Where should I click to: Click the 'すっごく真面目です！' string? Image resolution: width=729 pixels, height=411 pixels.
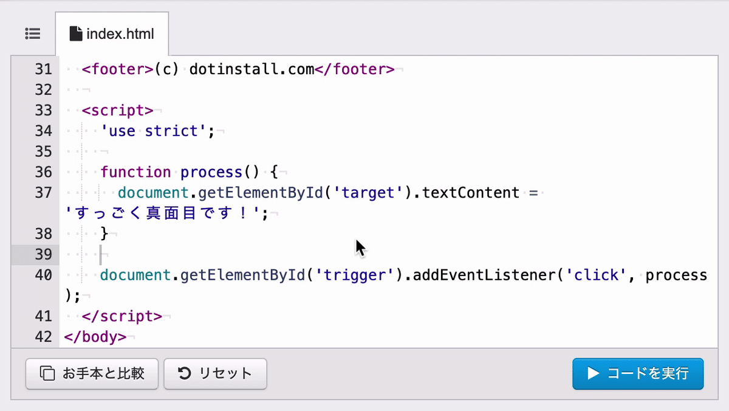163,213
